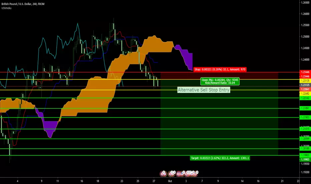Click the green 1.20185 price label
This screenshot has height=184, width=311.
(x=305, y=149)
